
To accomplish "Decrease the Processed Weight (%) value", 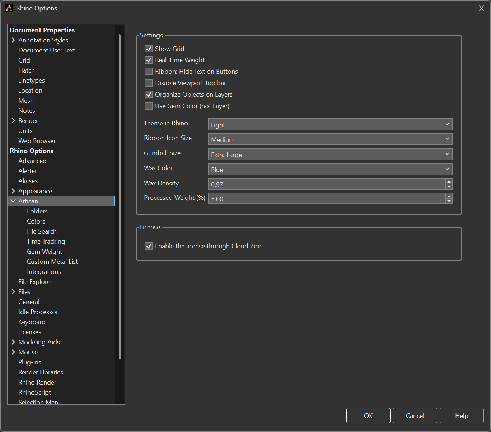I will click(449, 201).
